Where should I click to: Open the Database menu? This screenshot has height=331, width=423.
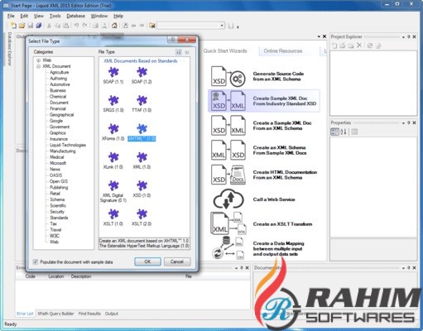76,16
